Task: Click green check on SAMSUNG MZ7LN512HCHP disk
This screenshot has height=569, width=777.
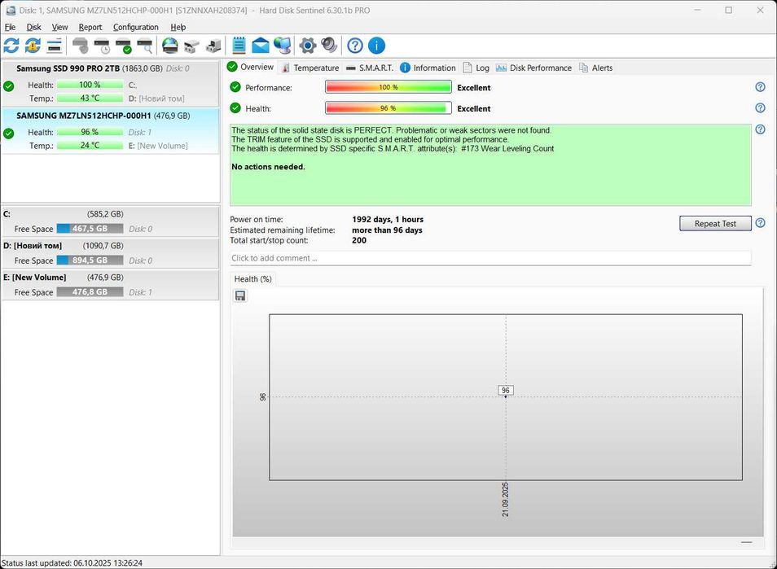Action: click(x=8, y=133)
